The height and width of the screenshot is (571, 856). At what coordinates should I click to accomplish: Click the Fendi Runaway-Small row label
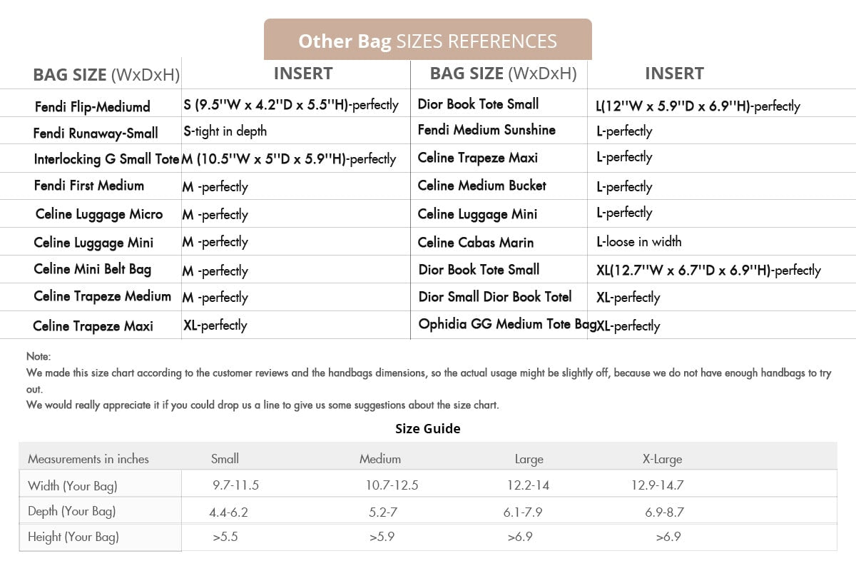tap(96, 133)
